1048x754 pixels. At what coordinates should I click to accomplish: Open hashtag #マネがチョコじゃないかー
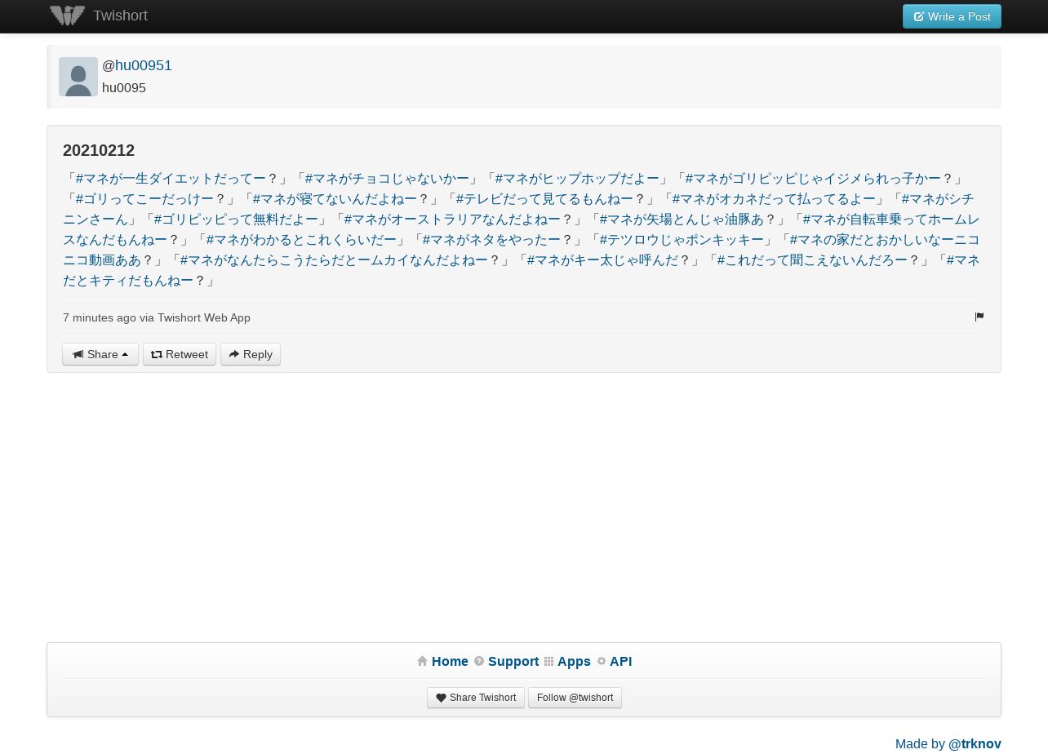[x=387, y=179]
